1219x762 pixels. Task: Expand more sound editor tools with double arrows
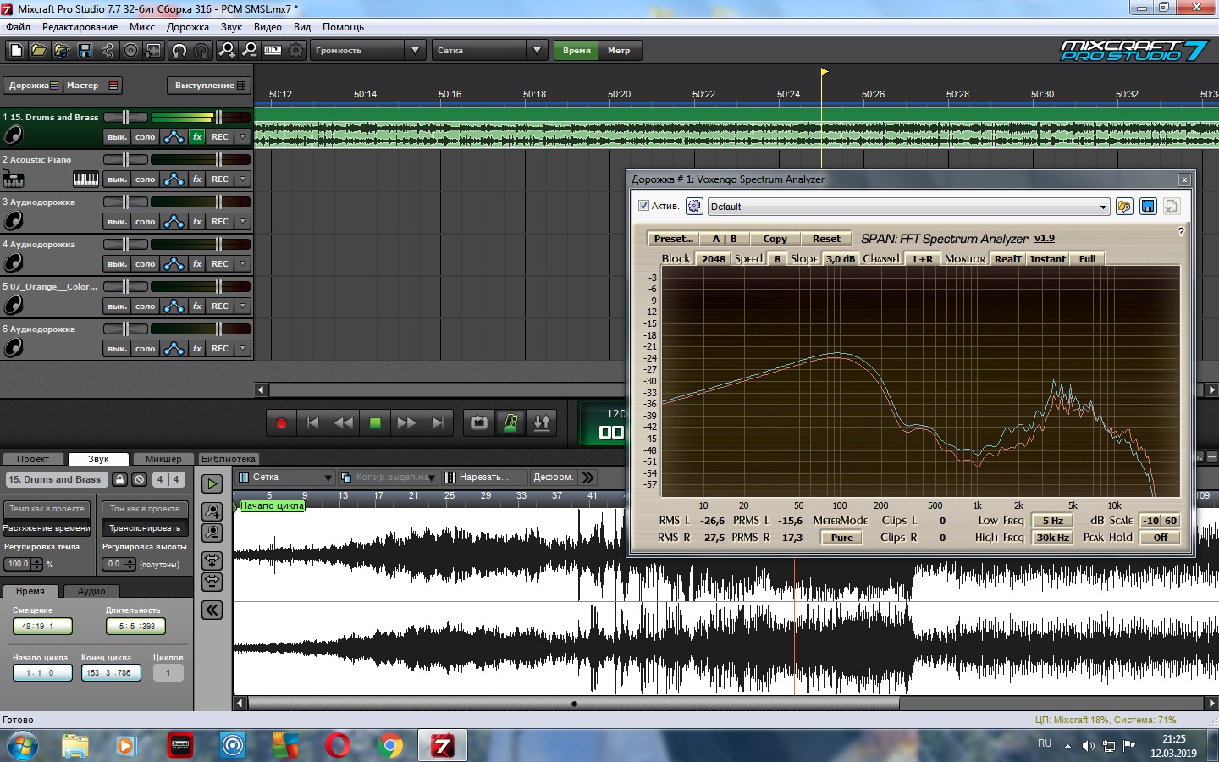(589, 478)
